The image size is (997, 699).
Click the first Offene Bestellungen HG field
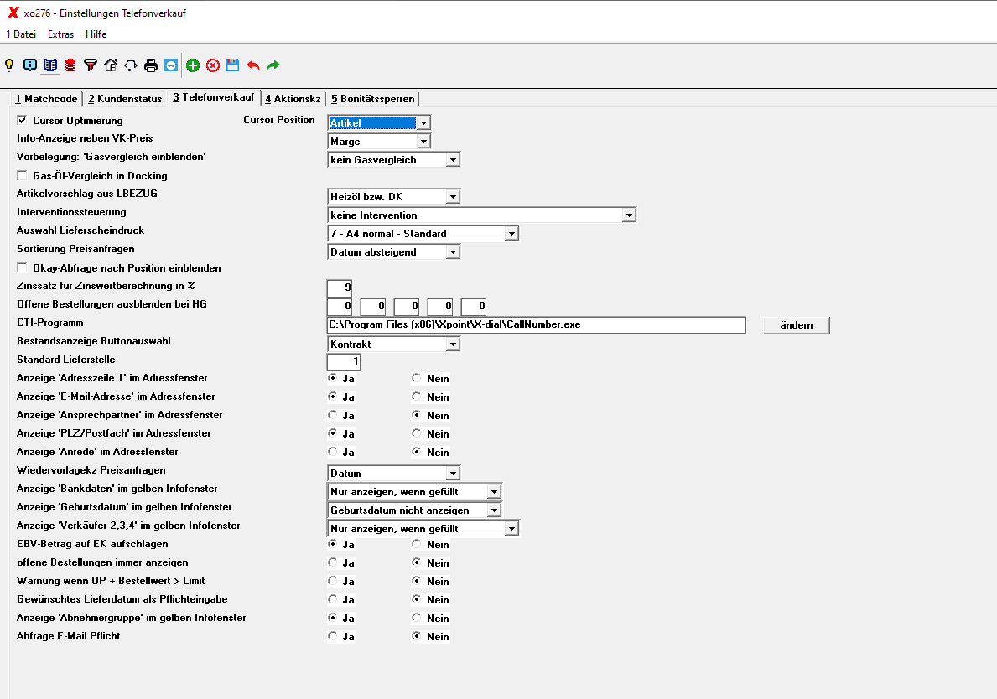pos(340,306)
